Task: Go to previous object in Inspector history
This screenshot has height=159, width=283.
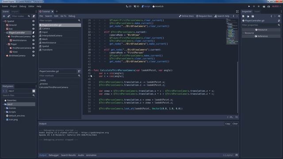Action: pyautogui.click(x=271, y=16)
